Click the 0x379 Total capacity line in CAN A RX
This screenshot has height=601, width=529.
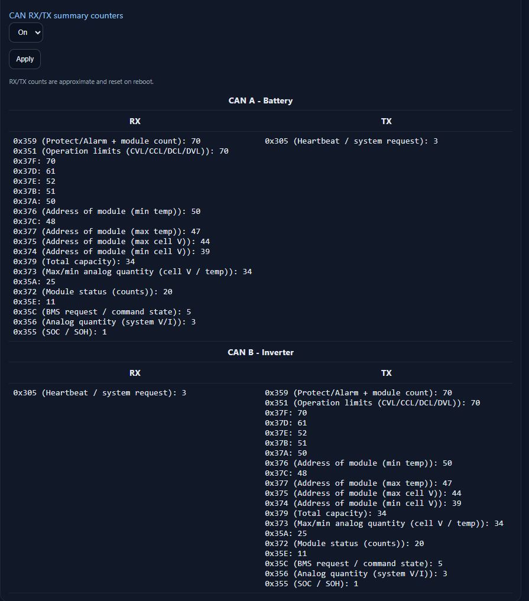74,261
